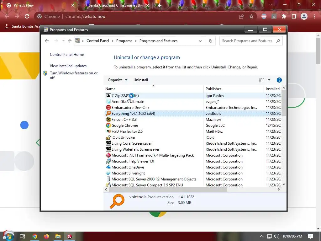This screenshot has height=241, width=321.
Task: Click the taskbar clock 10:06:06 PM
Action: (292, 236)
